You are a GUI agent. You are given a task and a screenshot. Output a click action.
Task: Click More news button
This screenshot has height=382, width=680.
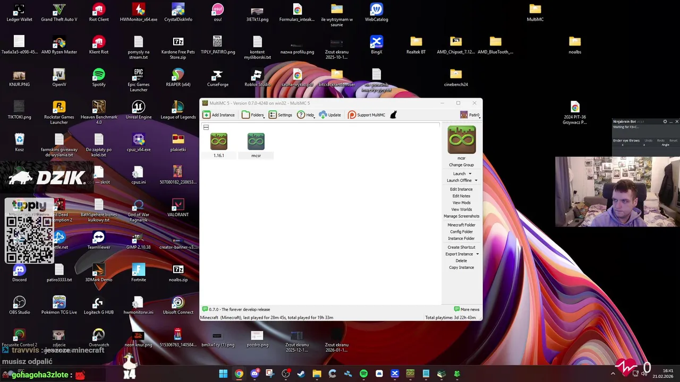click(467, 309)
